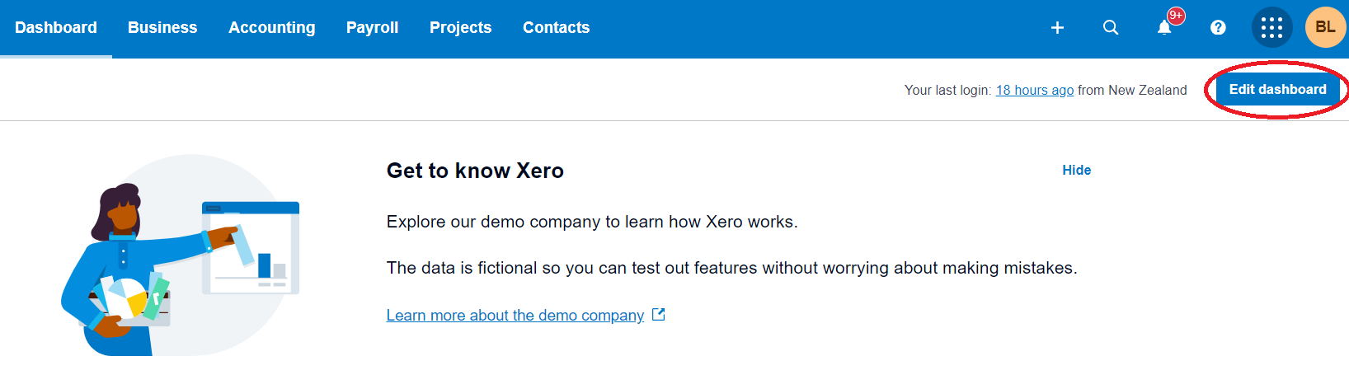
Task: Expand the Accounting menu
Action: pos(271,28)
